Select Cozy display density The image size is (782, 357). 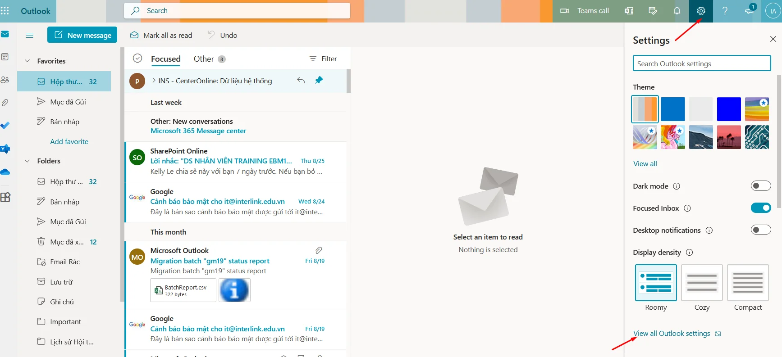702,283
